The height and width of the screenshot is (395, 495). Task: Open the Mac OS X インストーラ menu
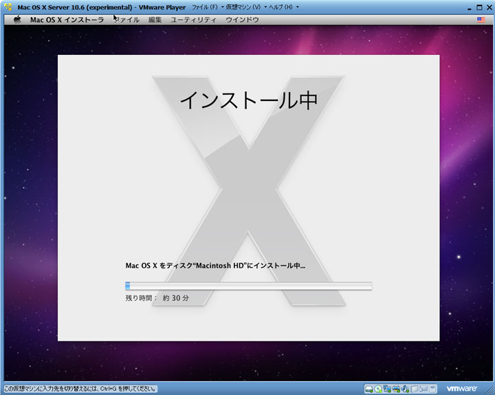coord(67,20)
